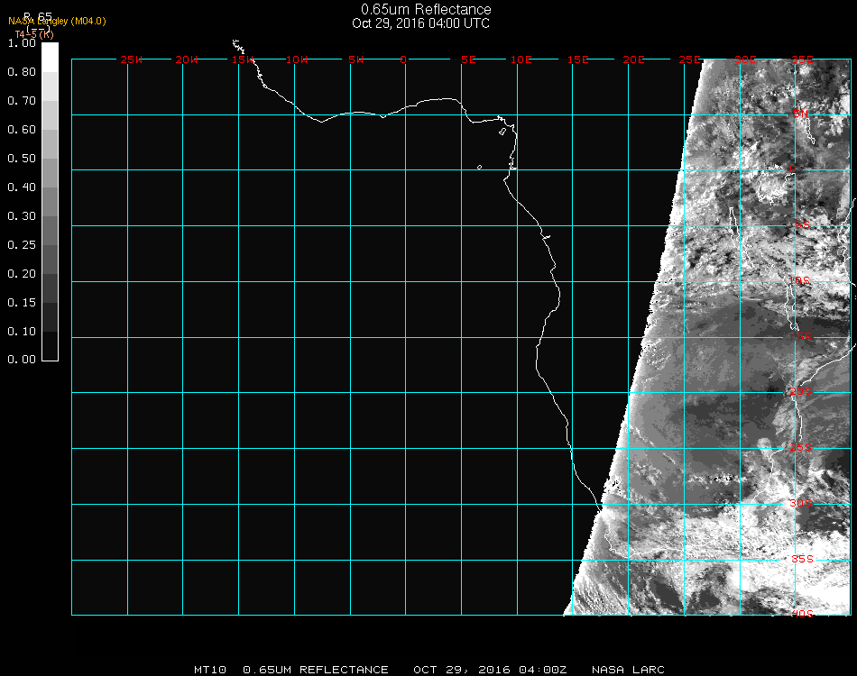This screenshot has width=857, height=676.
Task: Click the "Oct 29, 2016 04:00 UTC" date heading
Action: 420,23
